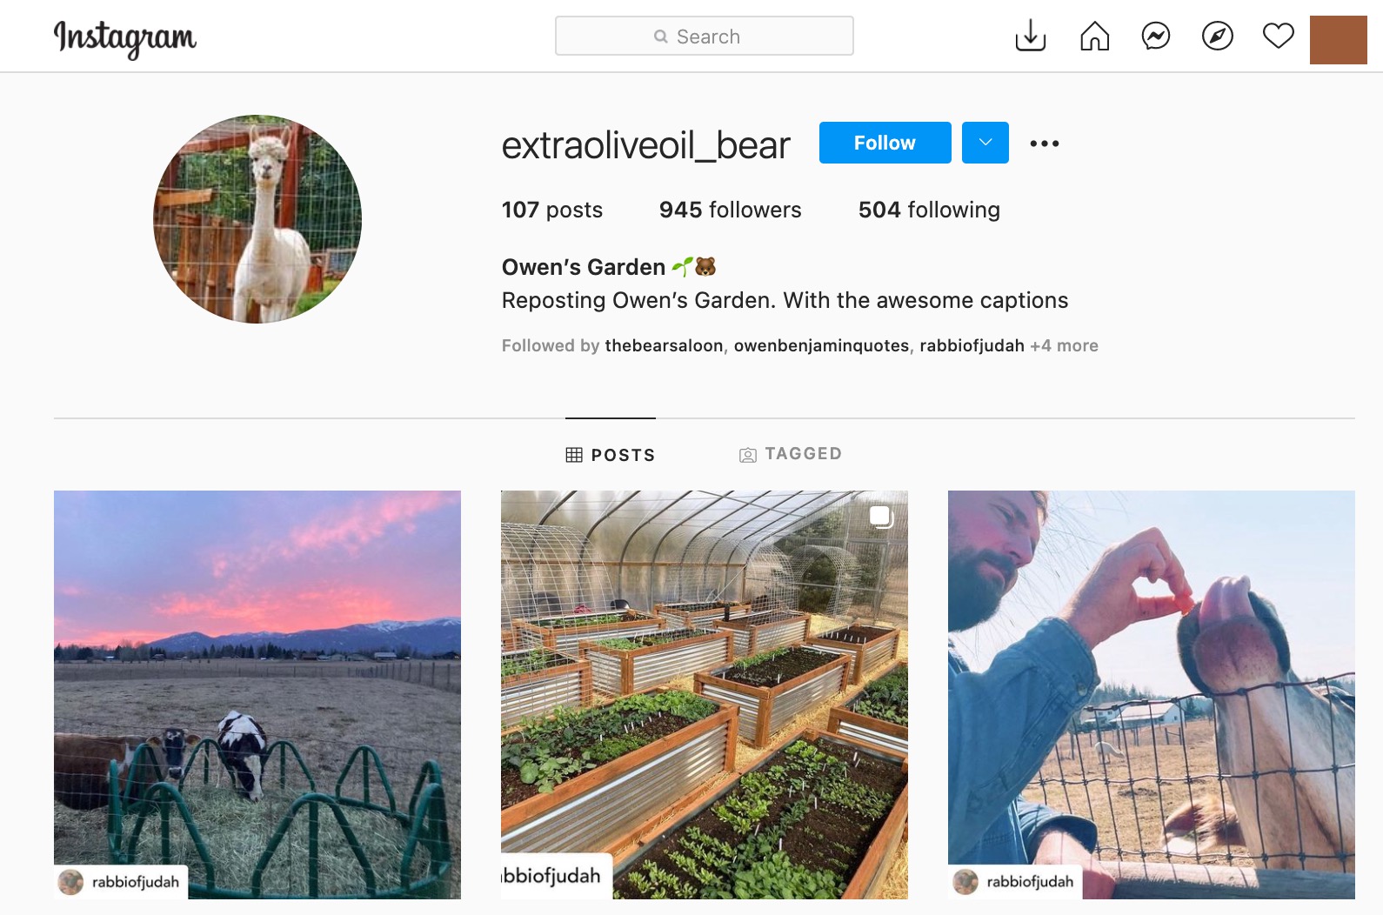View the 945 followers list
1383x915 pixels.
click(730, 210)
